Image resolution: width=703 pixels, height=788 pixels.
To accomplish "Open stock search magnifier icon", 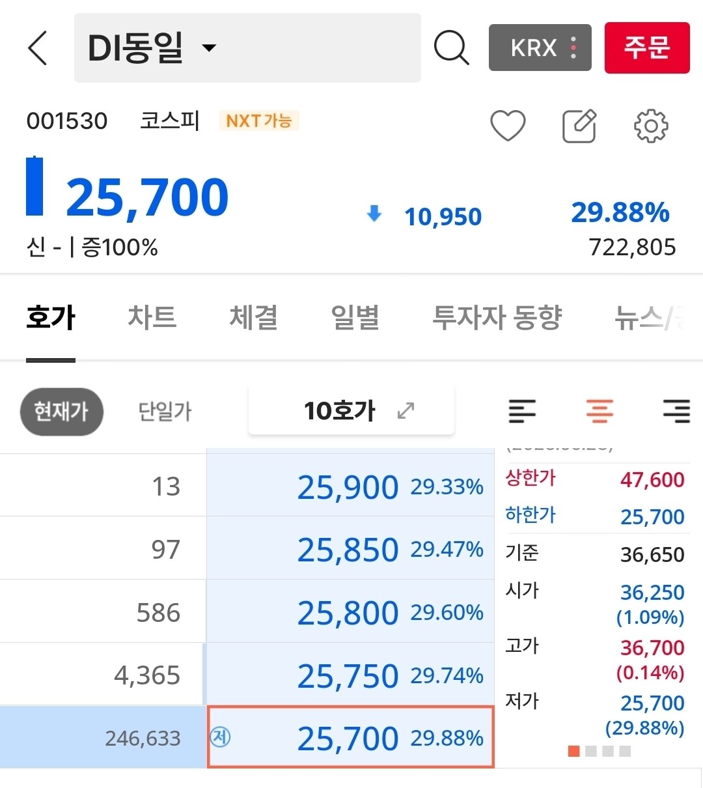I will click(x=451, y=48).
